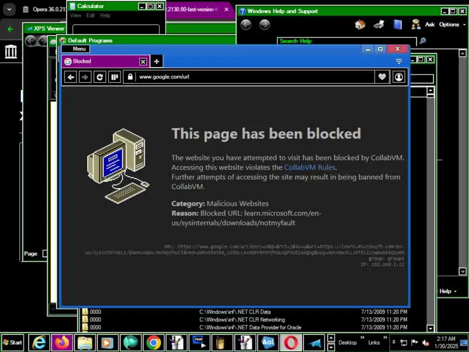
Task: Open the Opera Menu button
Action: [x=76, y=49]
